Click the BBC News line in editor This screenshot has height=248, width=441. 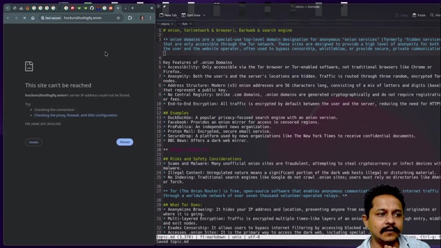point(205,141)
